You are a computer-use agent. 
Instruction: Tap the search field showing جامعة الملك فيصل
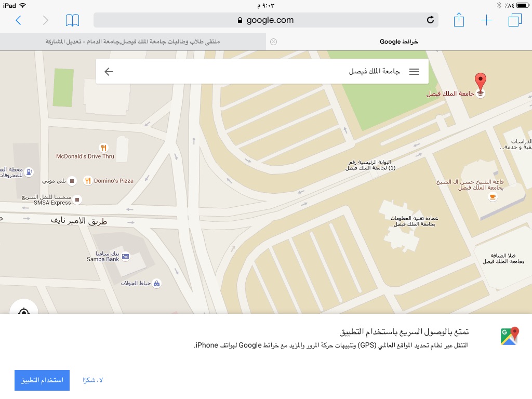[x=261, y=72]
